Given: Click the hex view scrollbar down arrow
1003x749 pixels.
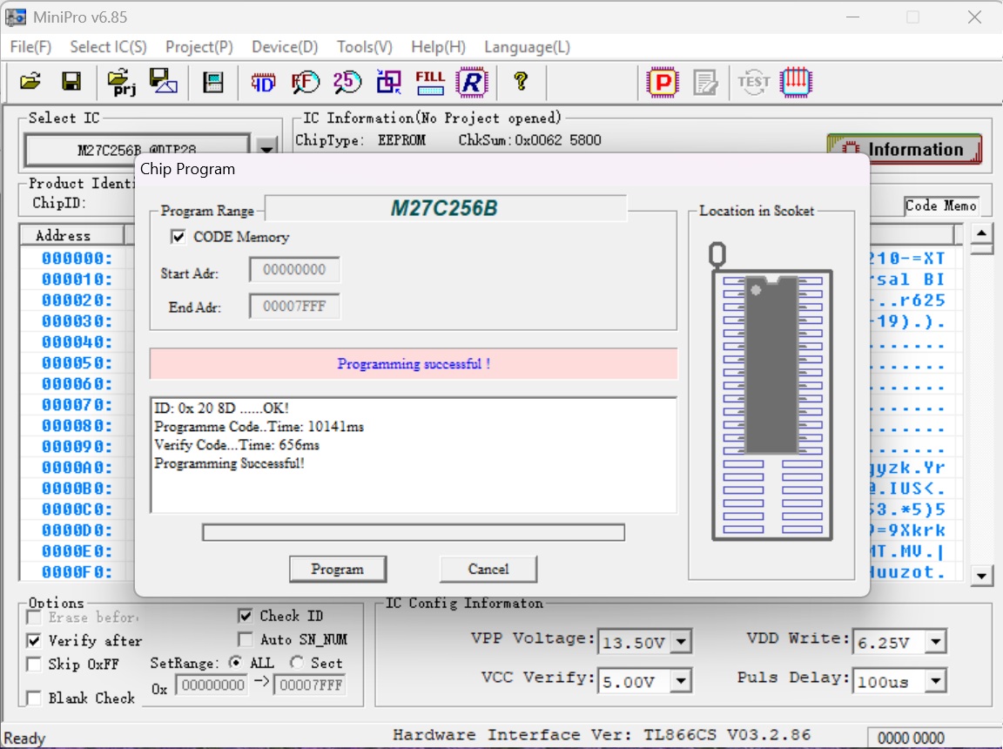Looking at the screenshot, I should 982,575.
